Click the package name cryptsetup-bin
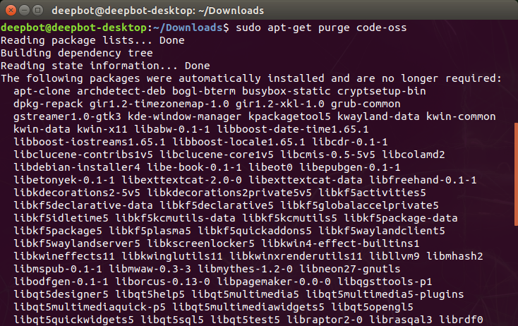Image resolution: width=518 pixels, height=326 pixels. coord(382,91)
